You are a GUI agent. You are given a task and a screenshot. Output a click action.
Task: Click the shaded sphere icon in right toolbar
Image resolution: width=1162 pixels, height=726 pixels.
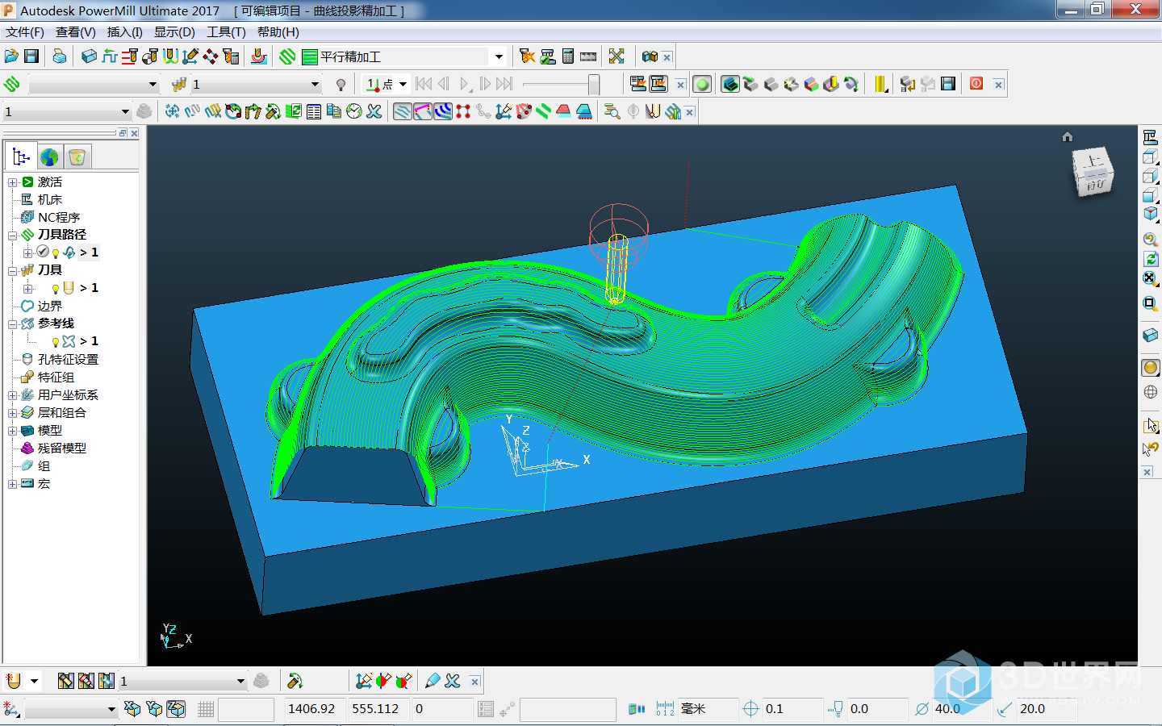(1151, 368)
